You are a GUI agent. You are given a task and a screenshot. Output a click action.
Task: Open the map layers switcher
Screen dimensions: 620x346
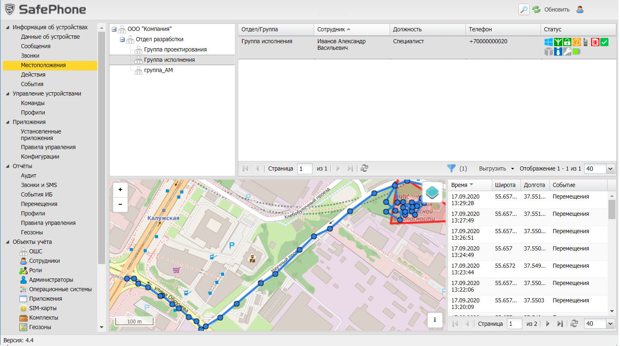coord(432,192)
